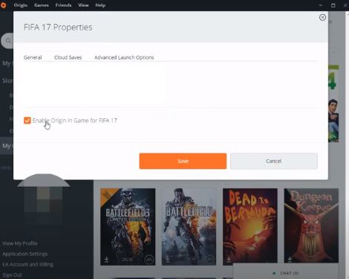Click download icon on Dungeon Keeper tile
The height and width of the screenshot is (279, 349).
click(290, 260)
